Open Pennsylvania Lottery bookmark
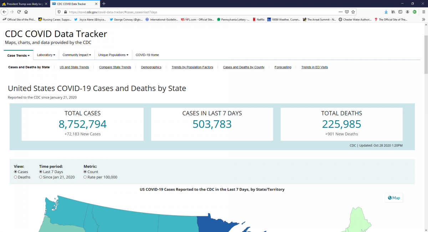Viewport: 428px width, 232px height. (x=233, y=20)
